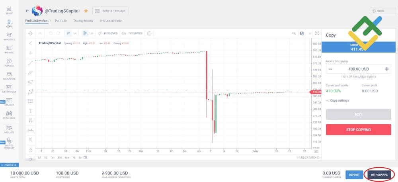Go back using the left arrow
The width and height of the screenshot is (398, 182).
click(x=27, y=11)
